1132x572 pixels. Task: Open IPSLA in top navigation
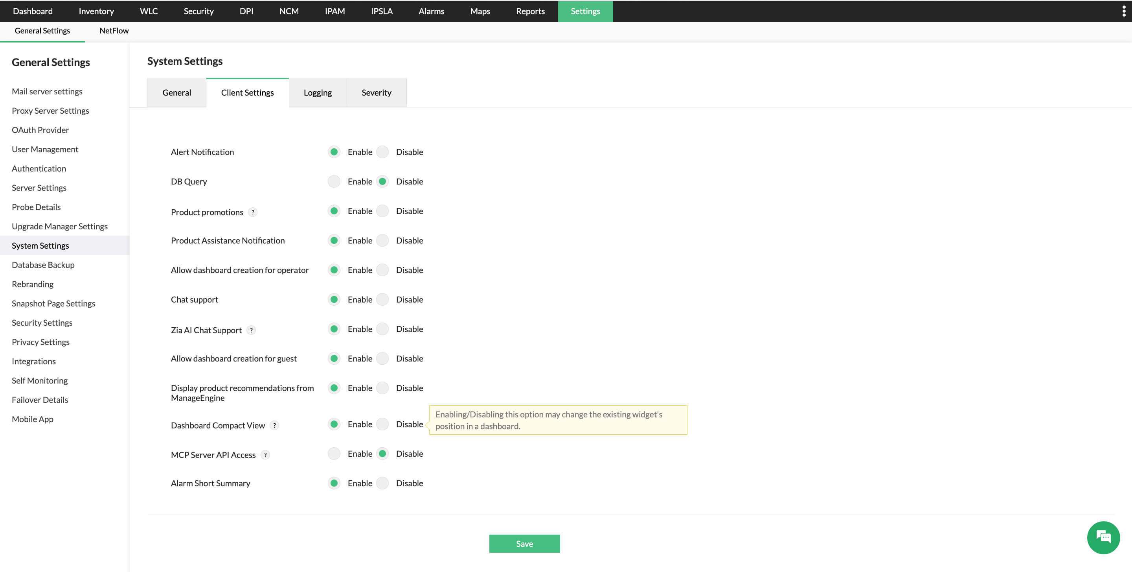(381, 11)
